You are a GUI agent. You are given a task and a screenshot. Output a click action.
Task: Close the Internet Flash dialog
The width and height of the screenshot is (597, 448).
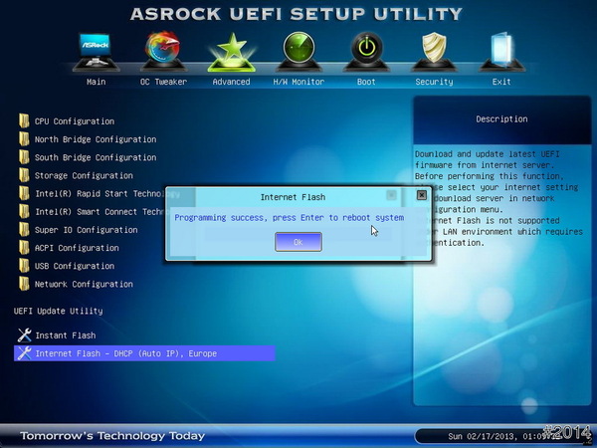pyautogui.click(x=422, y=195)
